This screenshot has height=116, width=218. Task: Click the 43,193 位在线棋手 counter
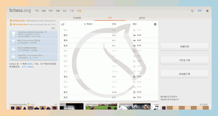(169, 97)
